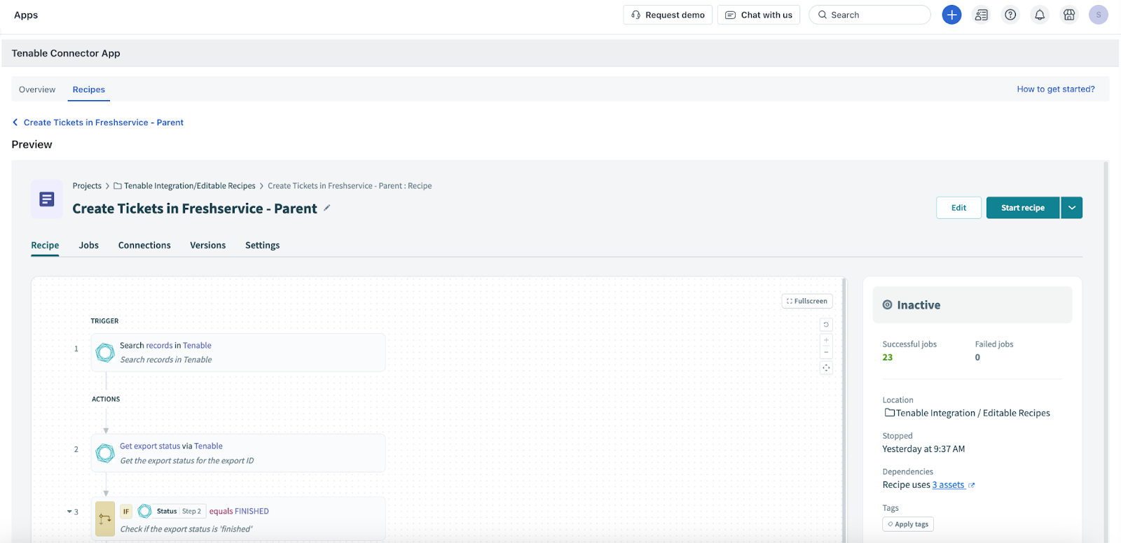Click the Request demo button

(x=668, y=15)
